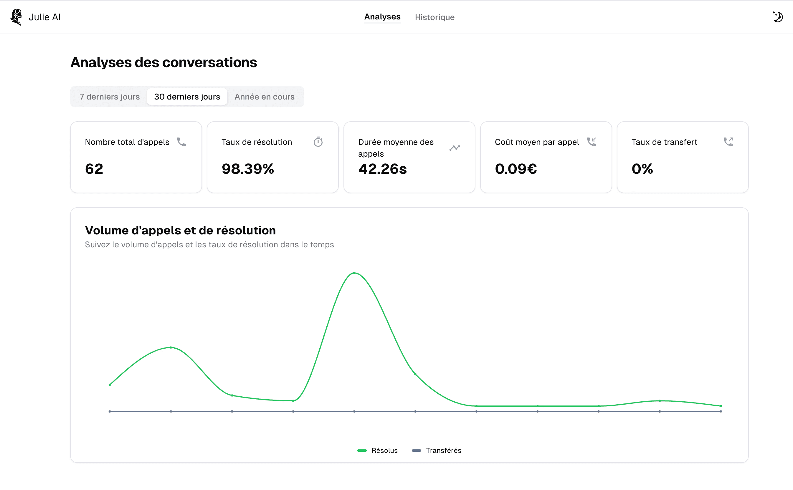Switch to the Analyses tab
This screenshot has width=793, height=490.
click(x=382, y=17)
